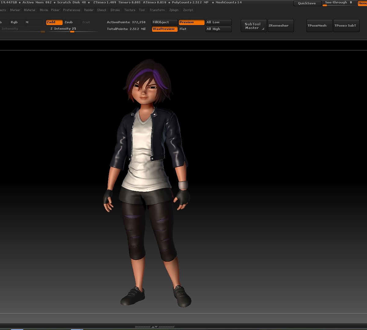Click the TotalPoints 2.512 Mil readout

point(126,29)
